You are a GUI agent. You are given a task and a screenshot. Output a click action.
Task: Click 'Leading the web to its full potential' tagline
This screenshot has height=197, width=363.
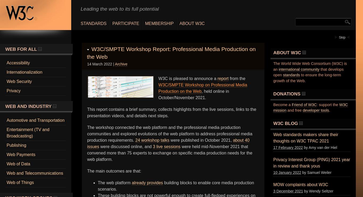point(120,9)
